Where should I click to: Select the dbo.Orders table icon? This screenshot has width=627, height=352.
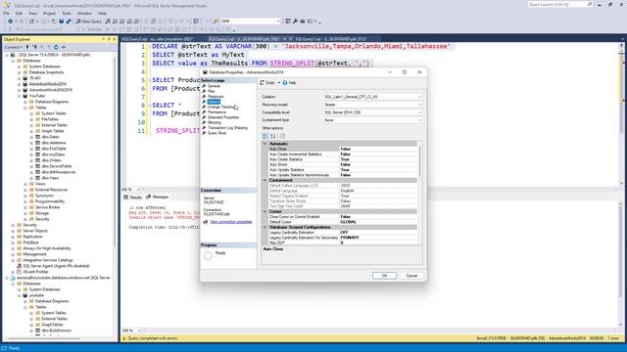point(37,160)
